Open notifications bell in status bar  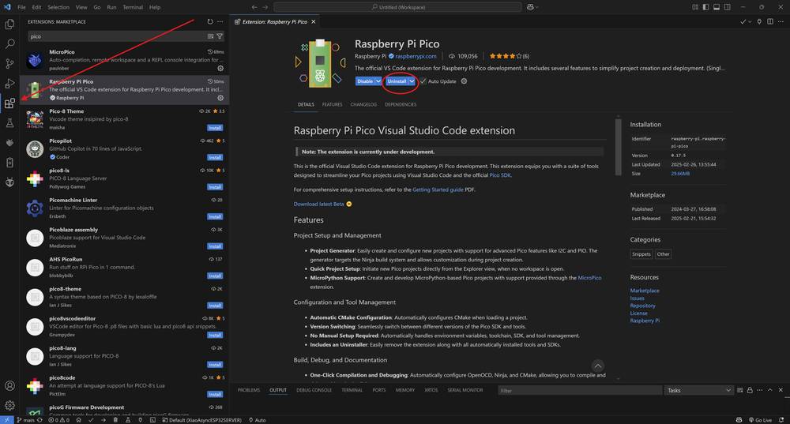coord(781,420)
